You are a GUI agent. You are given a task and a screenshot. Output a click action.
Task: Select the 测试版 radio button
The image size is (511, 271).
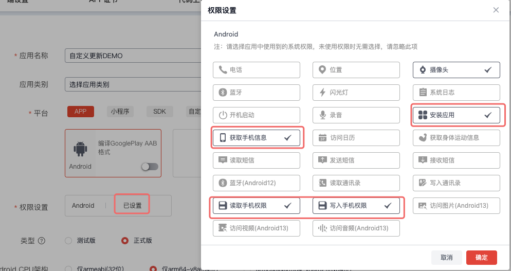[x=68, y=241]
